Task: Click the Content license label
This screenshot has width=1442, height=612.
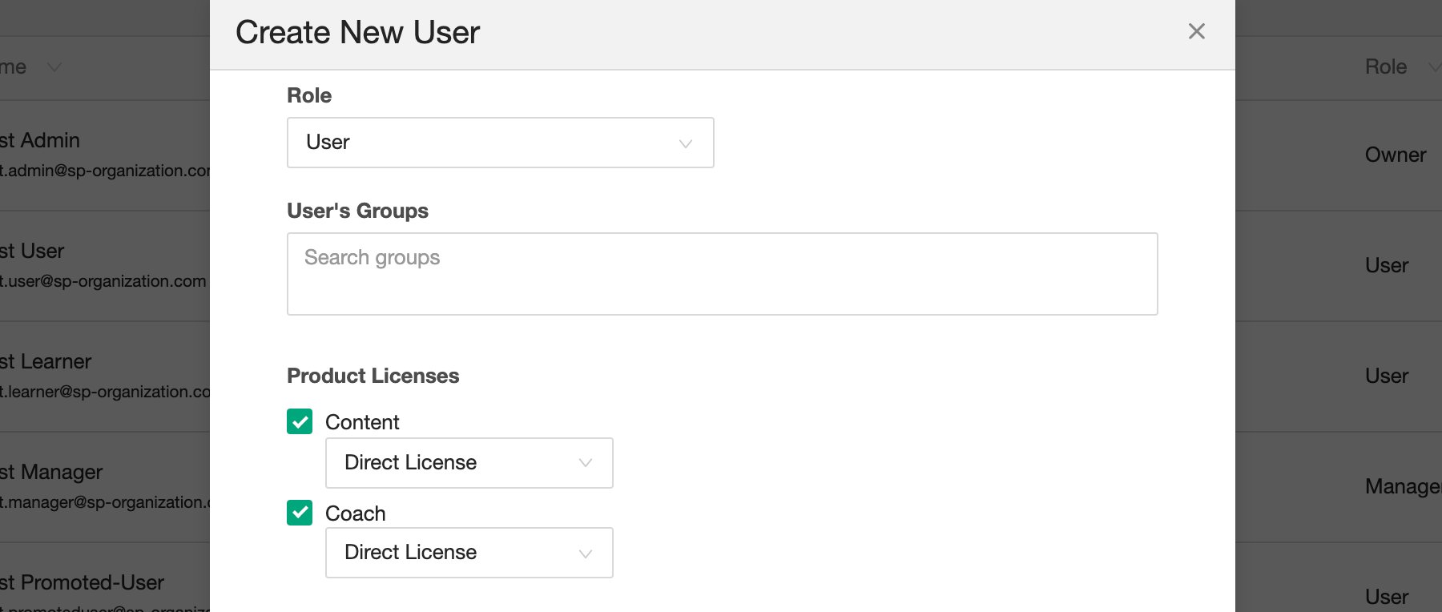Action: point(362,422)
